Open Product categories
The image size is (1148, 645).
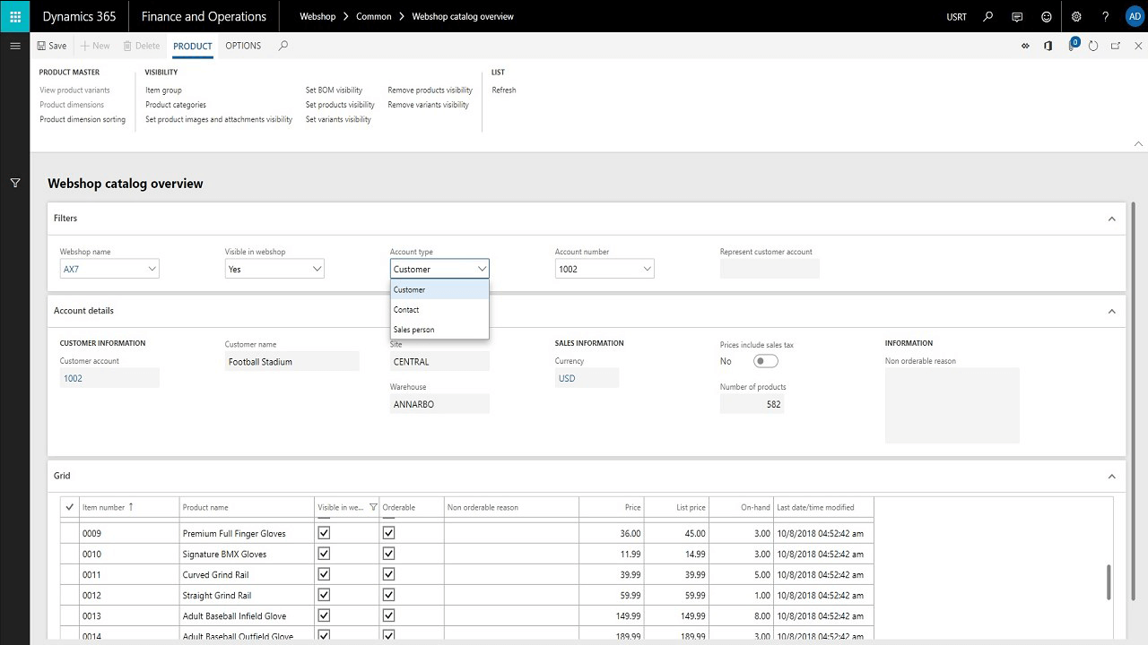tap(176, 105)
